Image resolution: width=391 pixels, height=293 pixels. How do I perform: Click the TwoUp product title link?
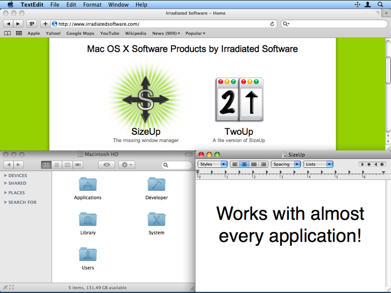[239, 131]
